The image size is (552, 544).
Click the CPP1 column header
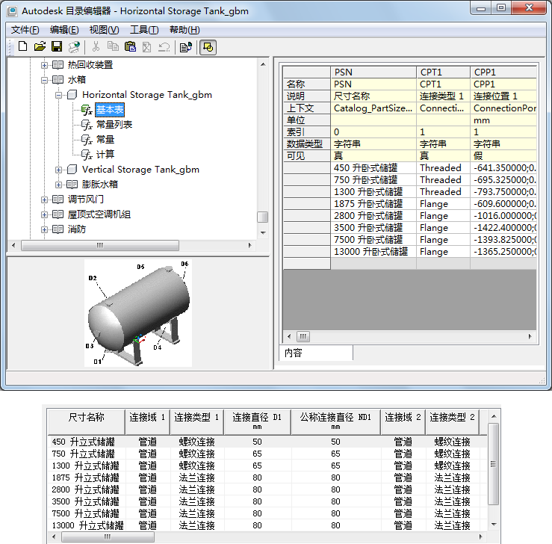coord(503,72)
